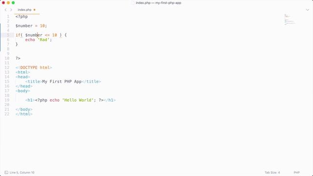Screen dimensions: 313x176
Task: Click the <body> opening tag
Action: click(x=23, y=91)
